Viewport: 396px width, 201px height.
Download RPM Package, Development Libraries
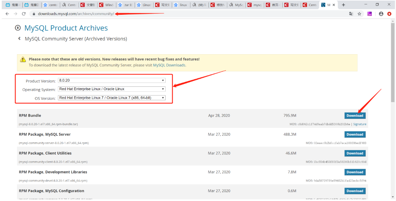355,172
